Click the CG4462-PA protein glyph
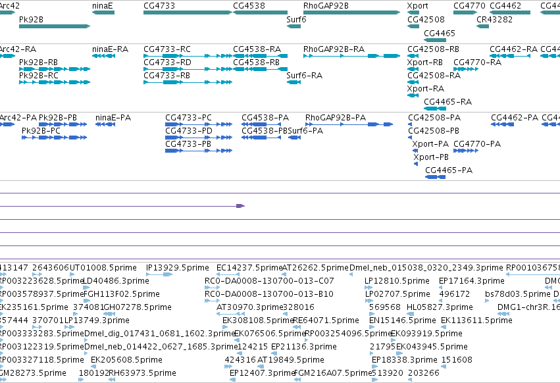 [502, 124]
